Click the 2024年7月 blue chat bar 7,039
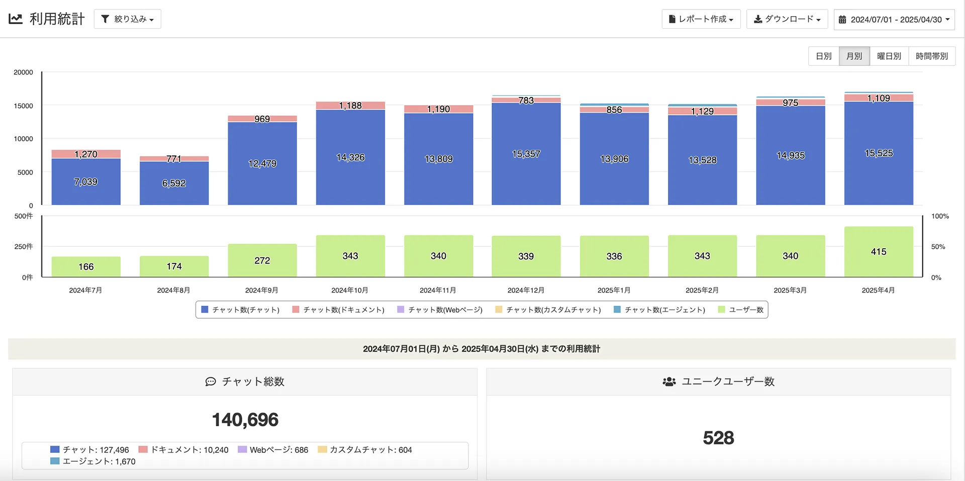The width and height of the screenshot is (965, 481). click(86, 181)
